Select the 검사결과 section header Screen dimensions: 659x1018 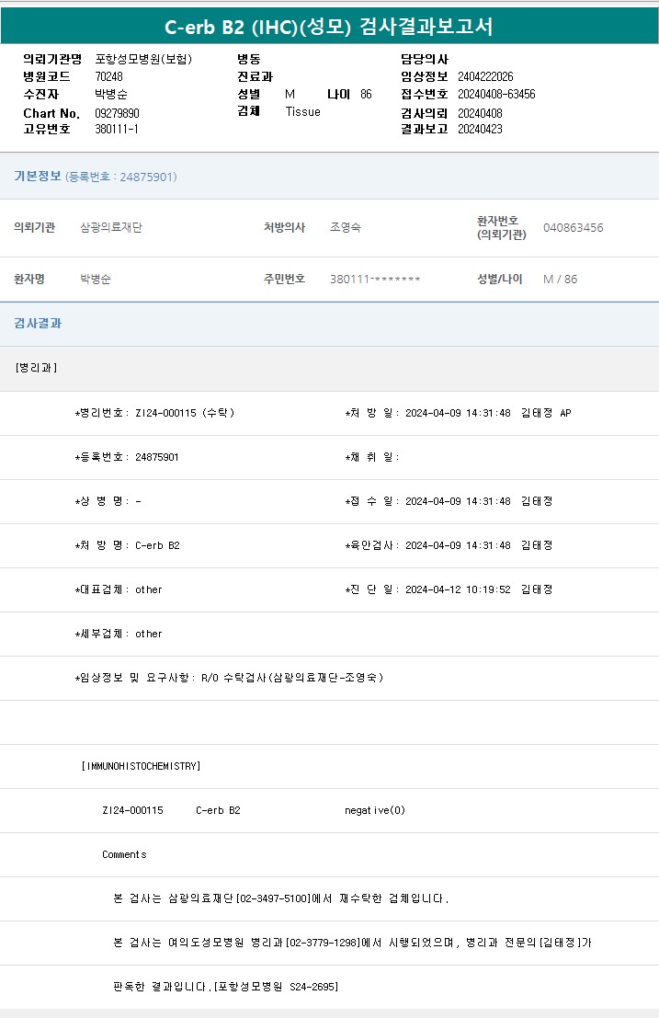point(38,324)
